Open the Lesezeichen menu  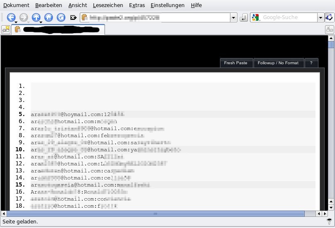tap(108, 5)
